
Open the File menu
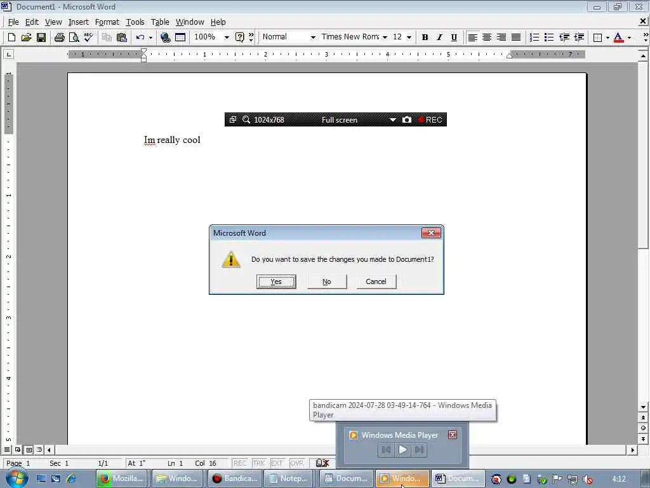[13, 22]
